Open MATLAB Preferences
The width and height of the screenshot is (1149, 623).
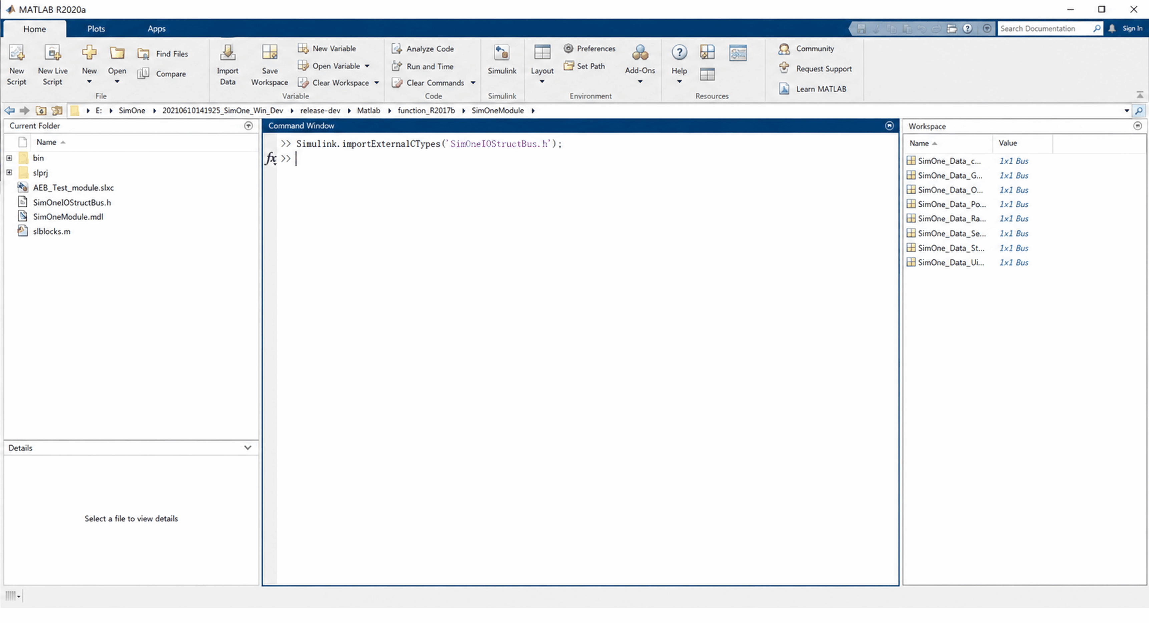pos(589,48)
